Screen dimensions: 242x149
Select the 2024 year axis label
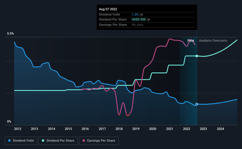click(220, 129)
